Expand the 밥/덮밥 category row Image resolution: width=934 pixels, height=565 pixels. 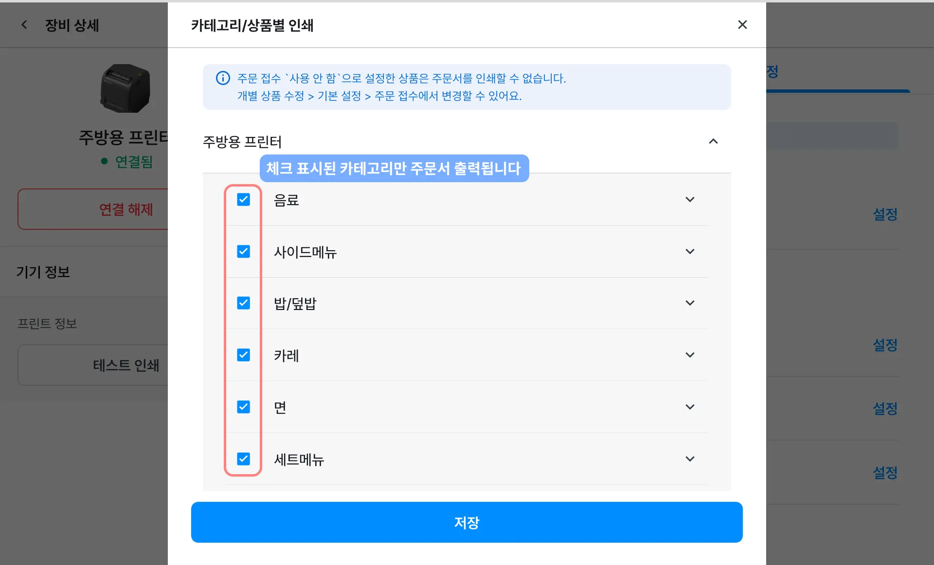pyautogui.click(x=689, y=303)
